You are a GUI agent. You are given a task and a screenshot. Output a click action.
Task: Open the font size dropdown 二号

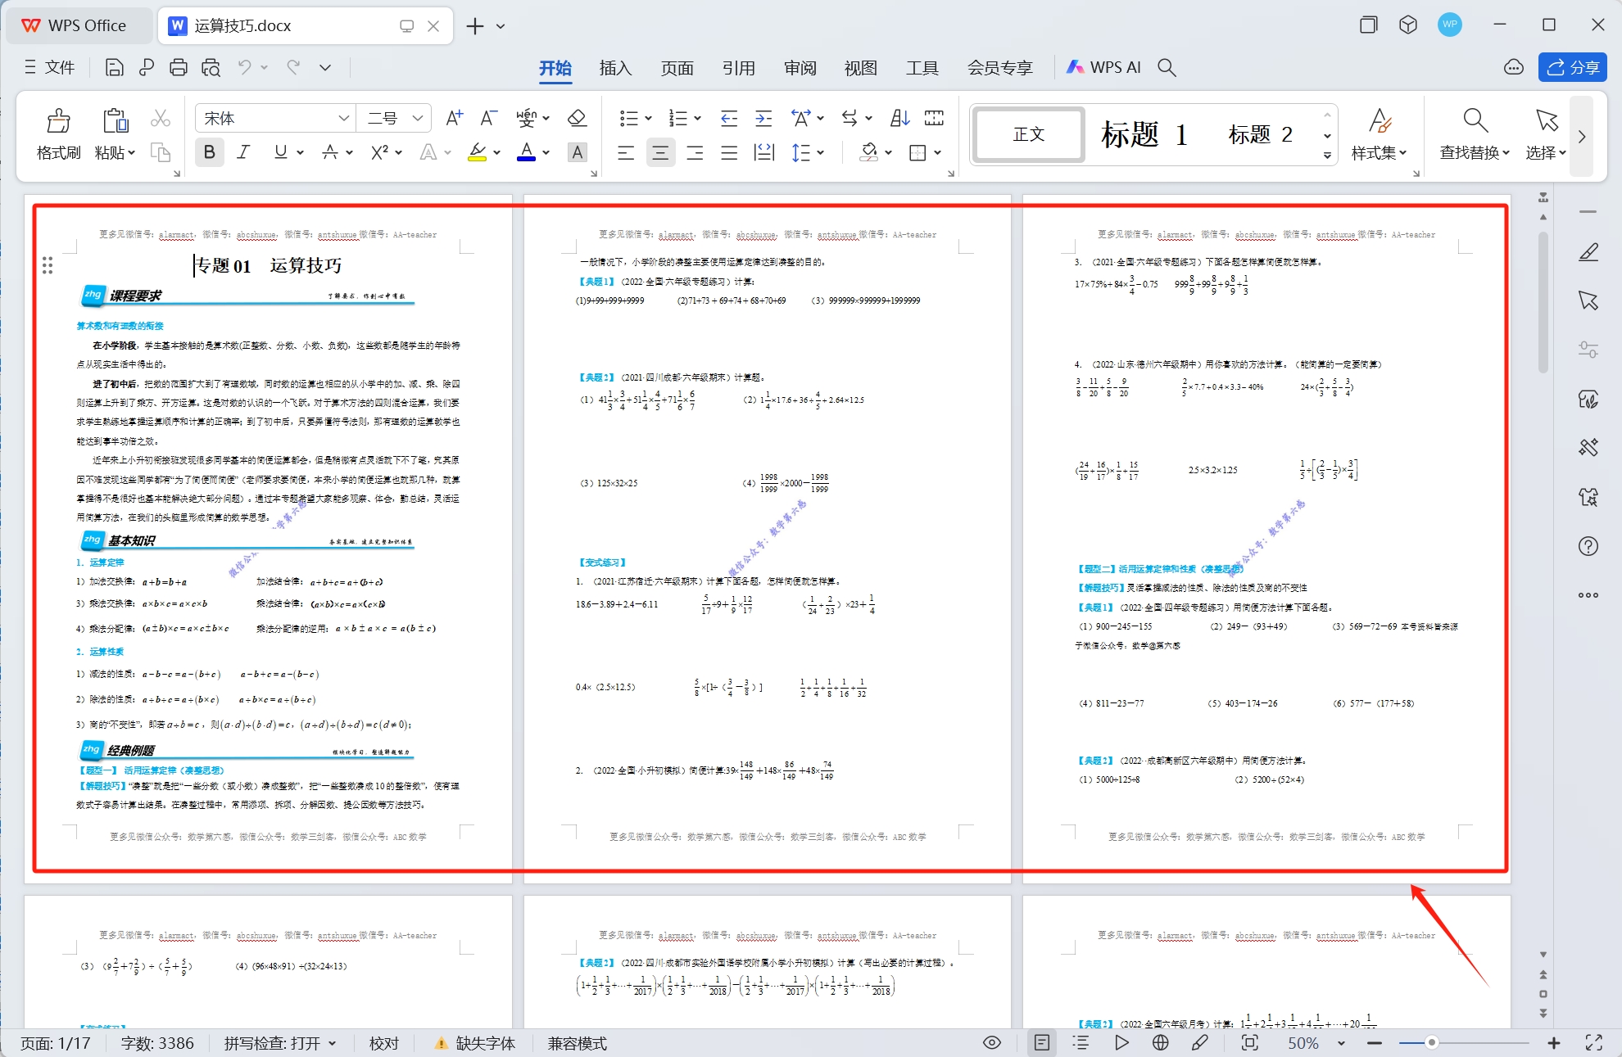[417, 118]
